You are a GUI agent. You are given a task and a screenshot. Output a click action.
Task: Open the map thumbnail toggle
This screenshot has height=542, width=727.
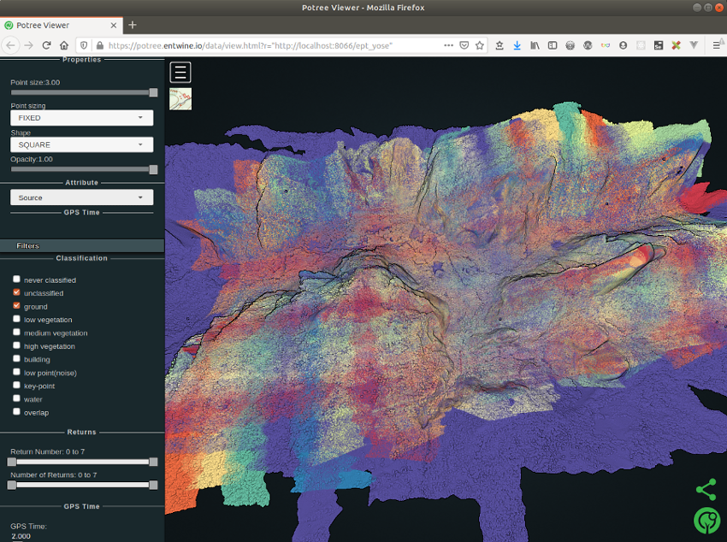[x=180, y=99]
